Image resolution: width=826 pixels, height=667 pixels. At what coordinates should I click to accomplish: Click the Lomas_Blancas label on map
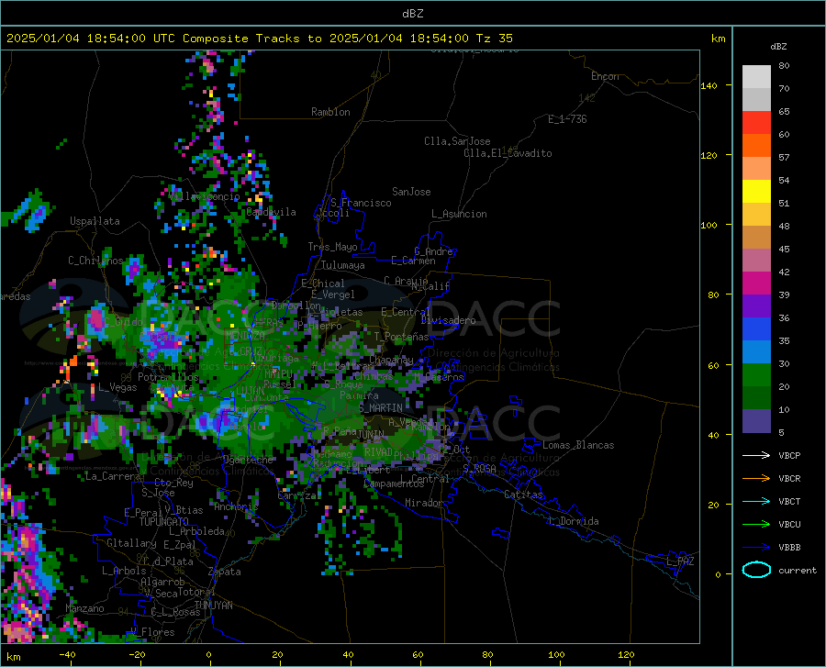[x=578, y=445]
